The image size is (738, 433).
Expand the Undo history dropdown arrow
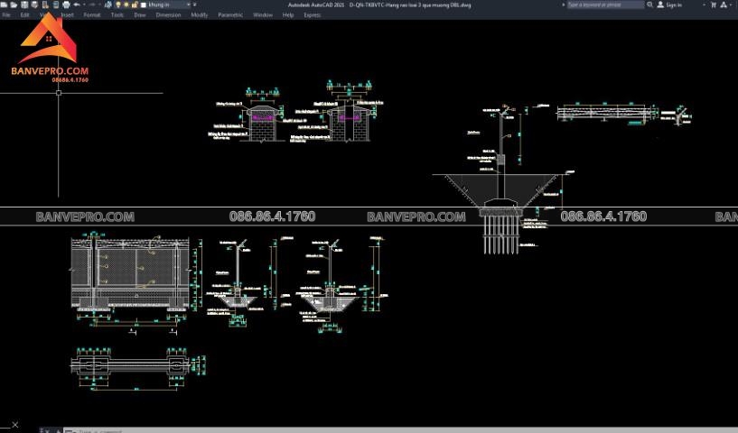(84, 5)
